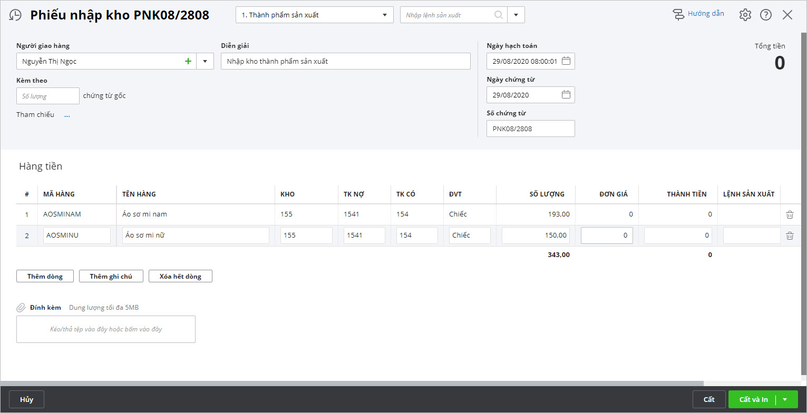Click the horizontal scrollbar at bottom
Screen dimensions: 807x413
click(x=352, y=383)
